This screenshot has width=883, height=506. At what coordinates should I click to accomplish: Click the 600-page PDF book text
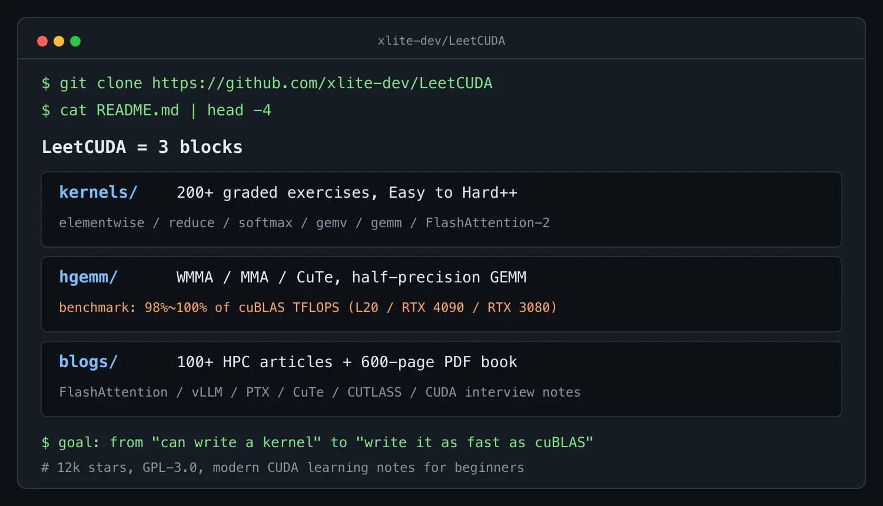pos(439,362)
